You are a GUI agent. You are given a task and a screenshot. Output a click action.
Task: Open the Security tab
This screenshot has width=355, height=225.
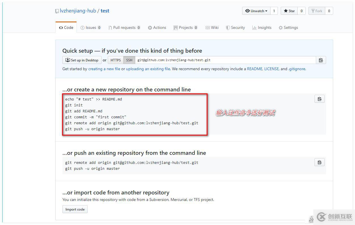coord(235,27)
